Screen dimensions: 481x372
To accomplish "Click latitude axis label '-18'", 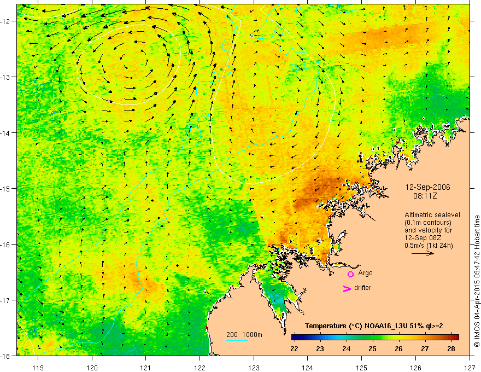I will tap(6, 356).
